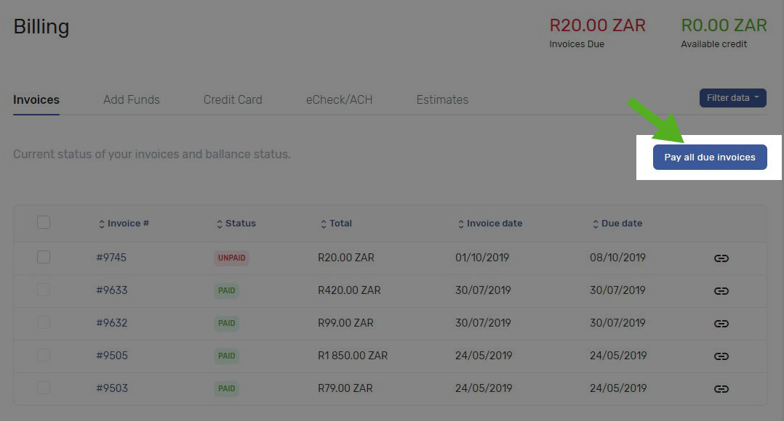The width and height of the screenshot is (784, 421).
Task: View the Estimates tab
Action: [442, 100]
